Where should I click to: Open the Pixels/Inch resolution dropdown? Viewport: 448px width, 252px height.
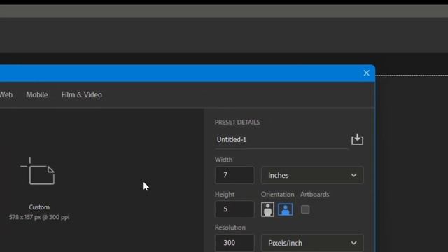pyautogui.click(x=312, y=243)
